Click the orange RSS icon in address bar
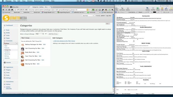173x97 pixels. (88, 10)
